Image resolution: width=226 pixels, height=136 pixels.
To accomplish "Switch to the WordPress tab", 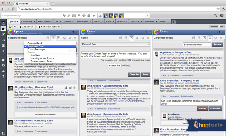I will 82,22.
